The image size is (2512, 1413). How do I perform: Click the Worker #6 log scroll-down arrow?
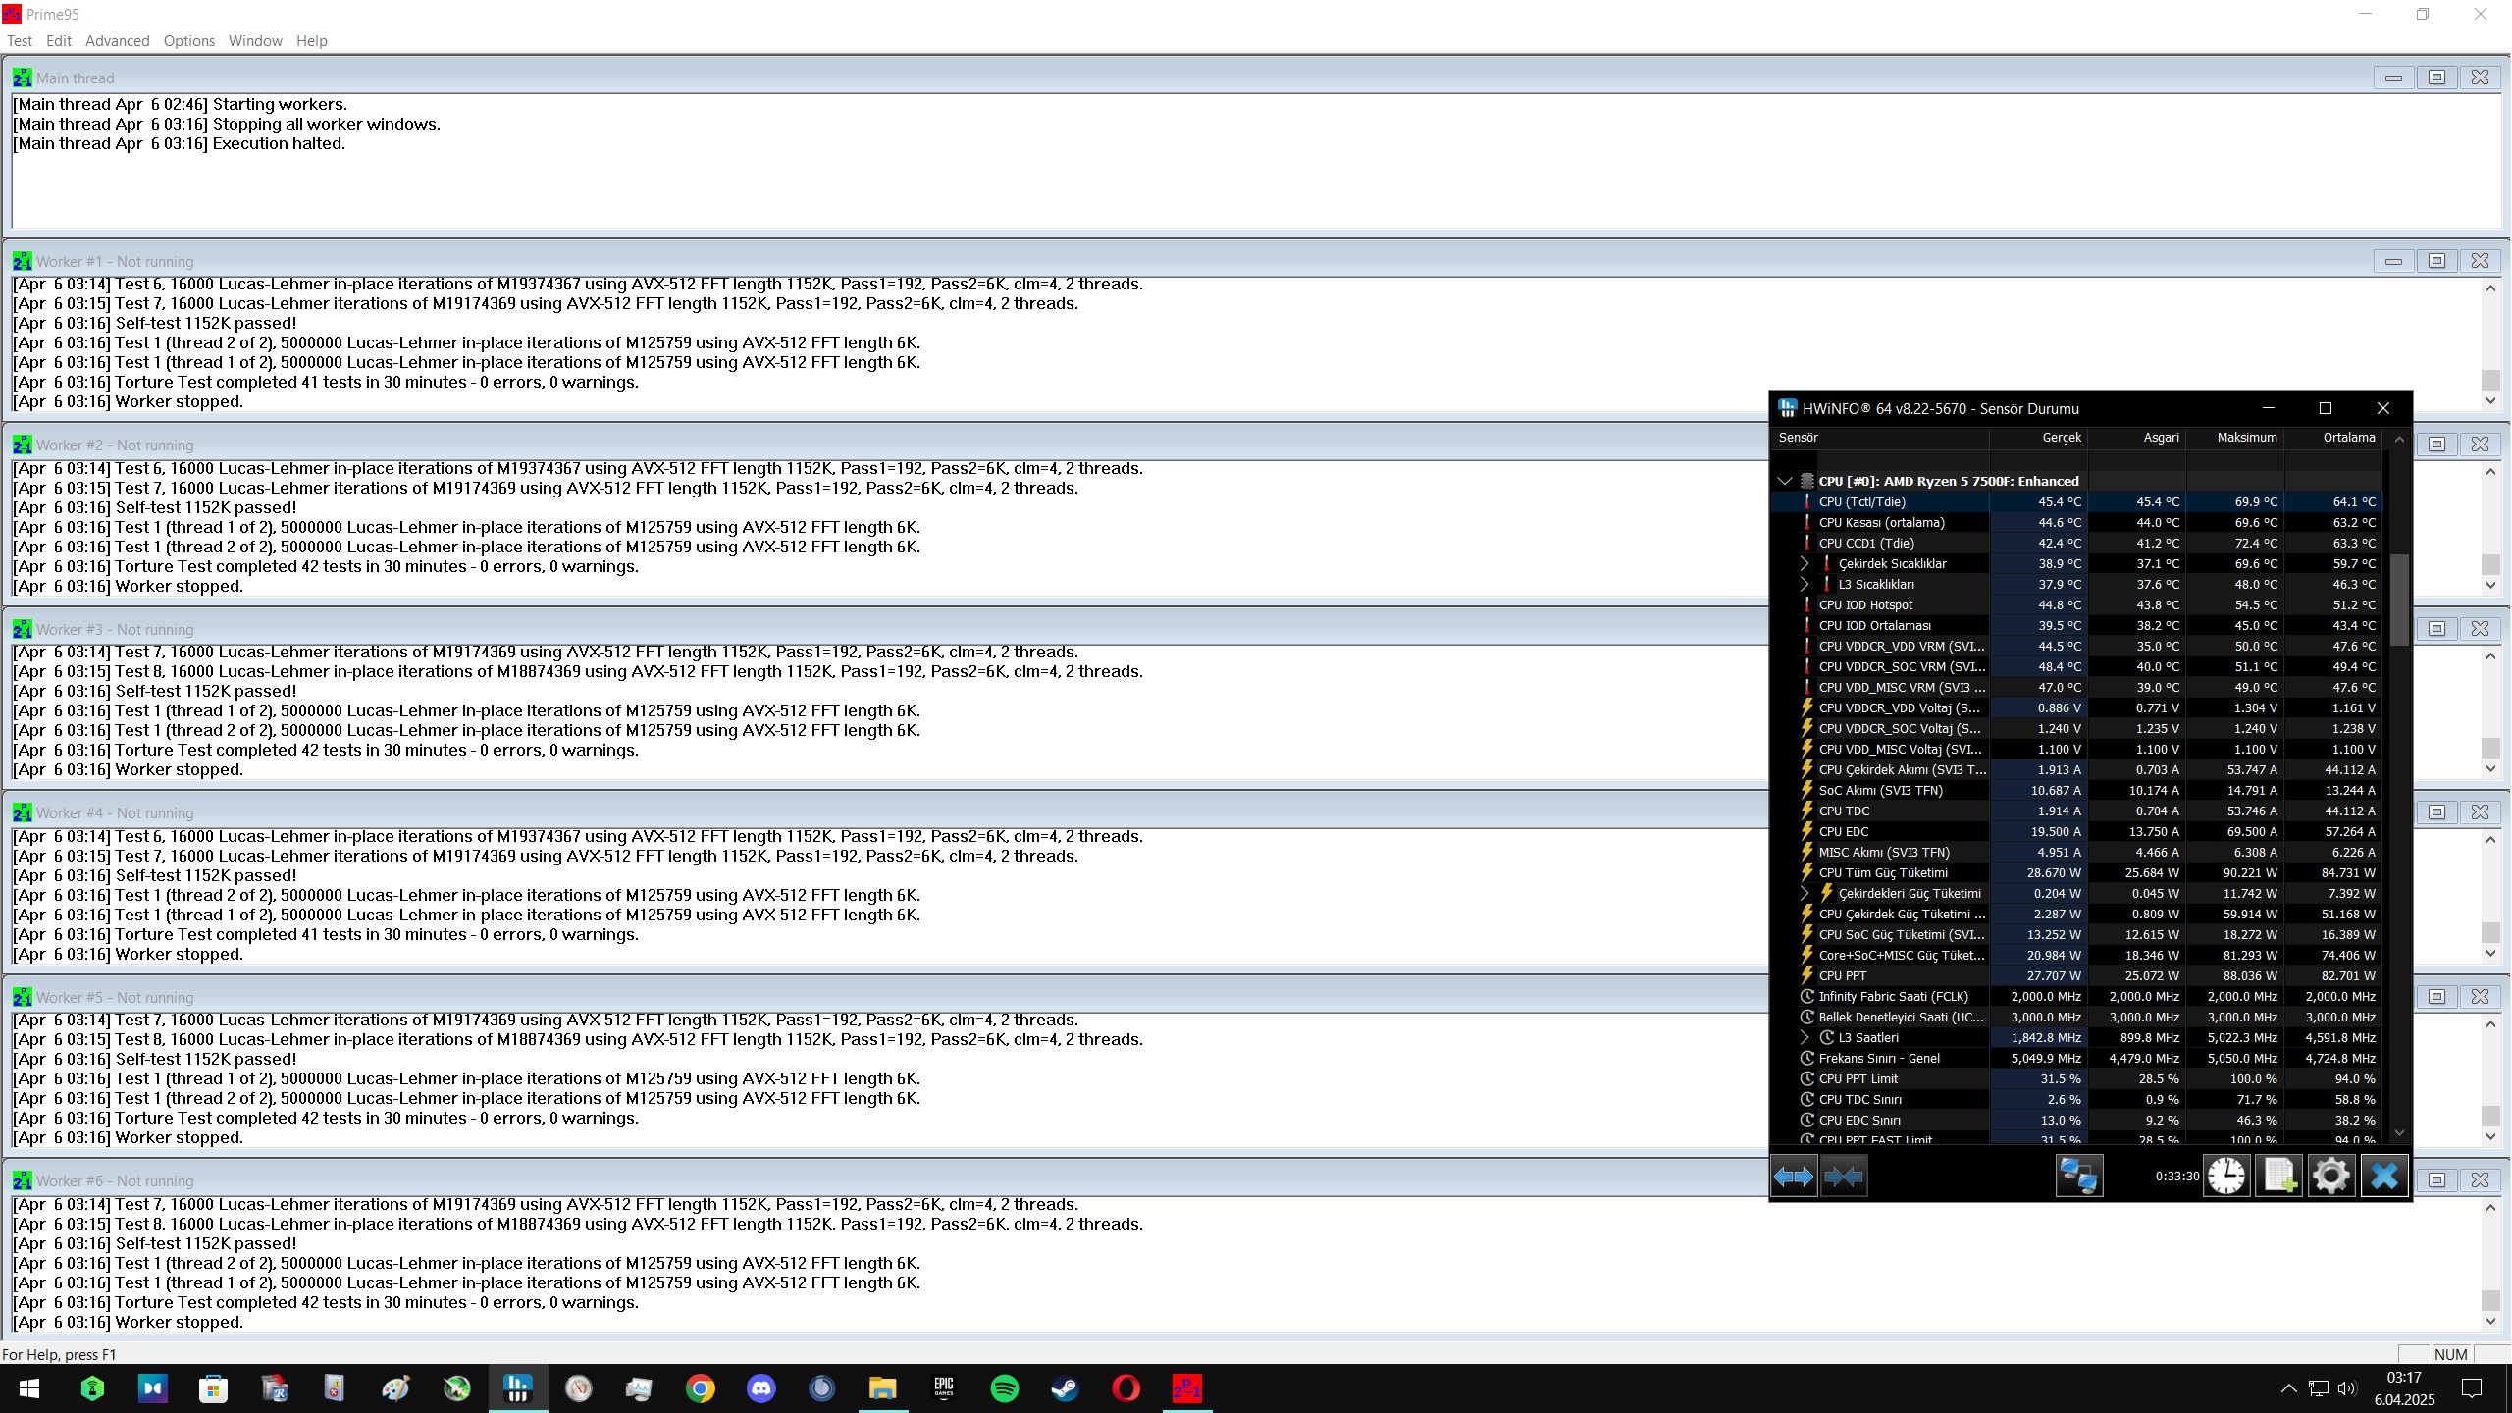click(2490, 1321)
